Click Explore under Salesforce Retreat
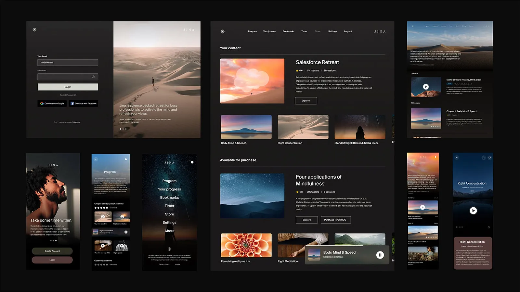This screenshot has height=292, width=520. [x=305, y=101]
